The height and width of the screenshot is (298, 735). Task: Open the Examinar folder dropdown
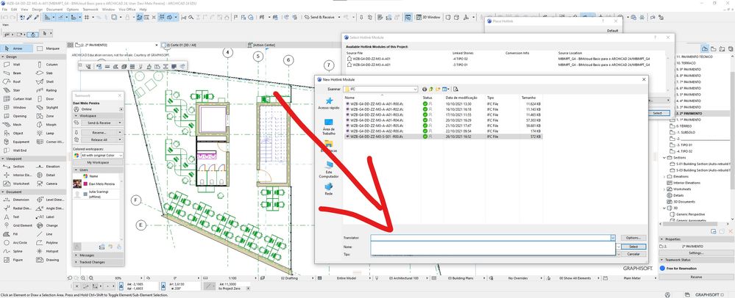pos(415,89)
